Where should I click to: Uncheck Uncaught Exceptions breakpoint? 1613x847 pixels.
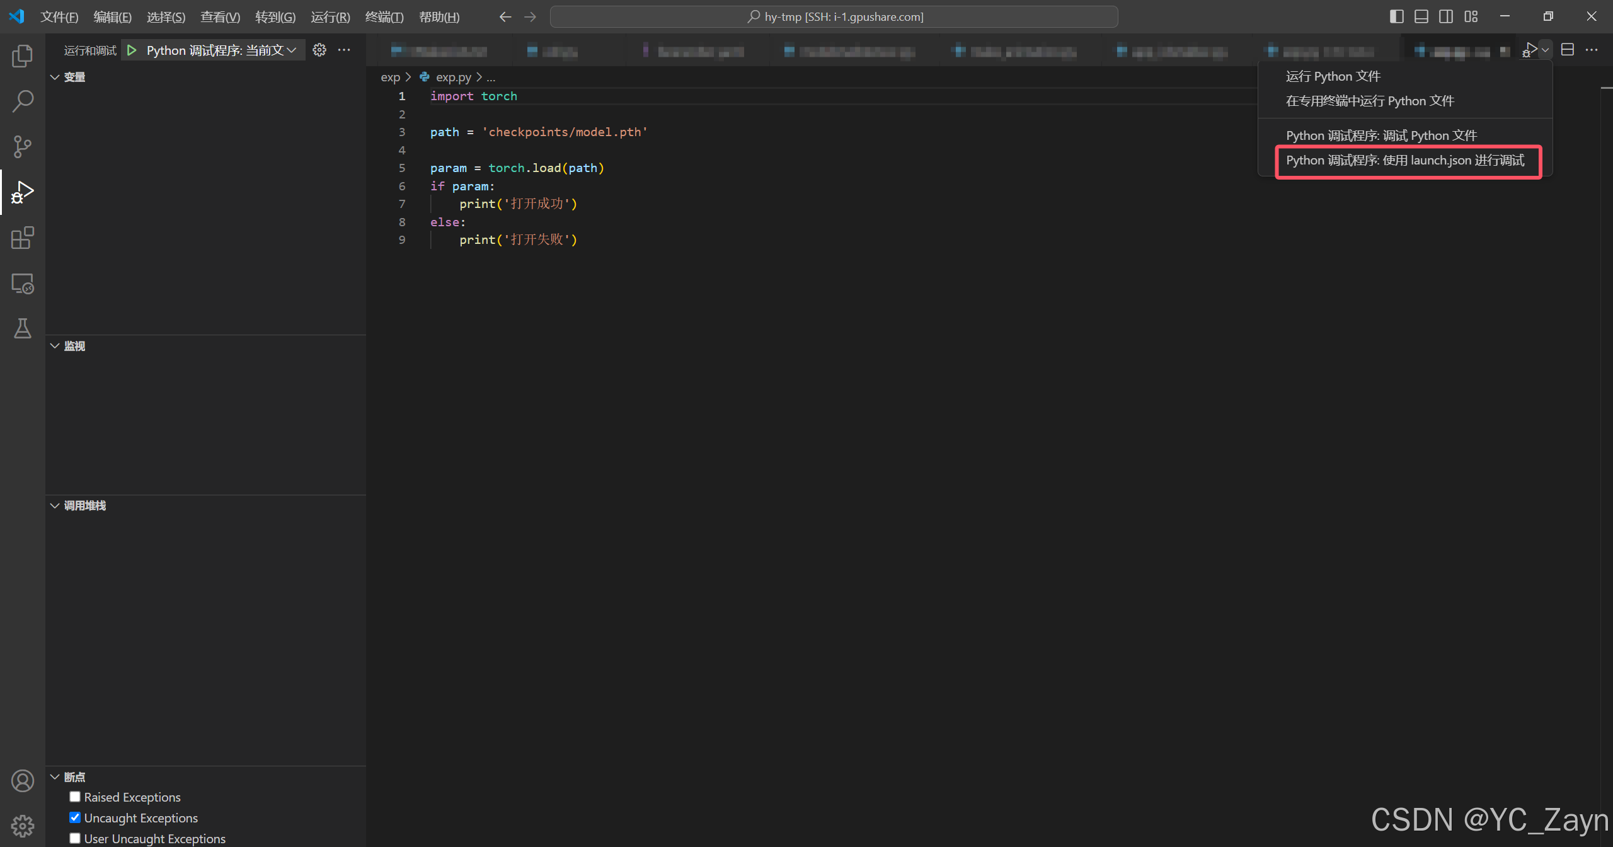point(75,817)
